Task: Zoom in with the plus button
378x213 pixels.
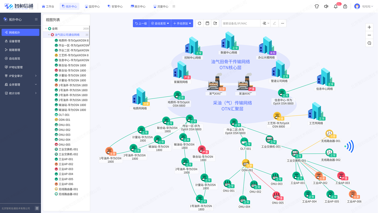Action: pyautogui.click(x=369, y=27)
